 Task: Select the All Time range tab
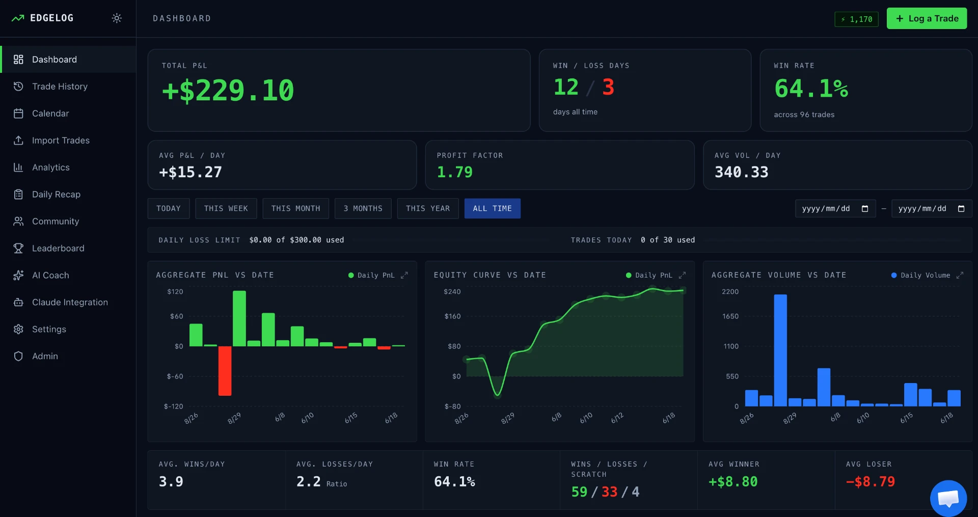[493, 209]
